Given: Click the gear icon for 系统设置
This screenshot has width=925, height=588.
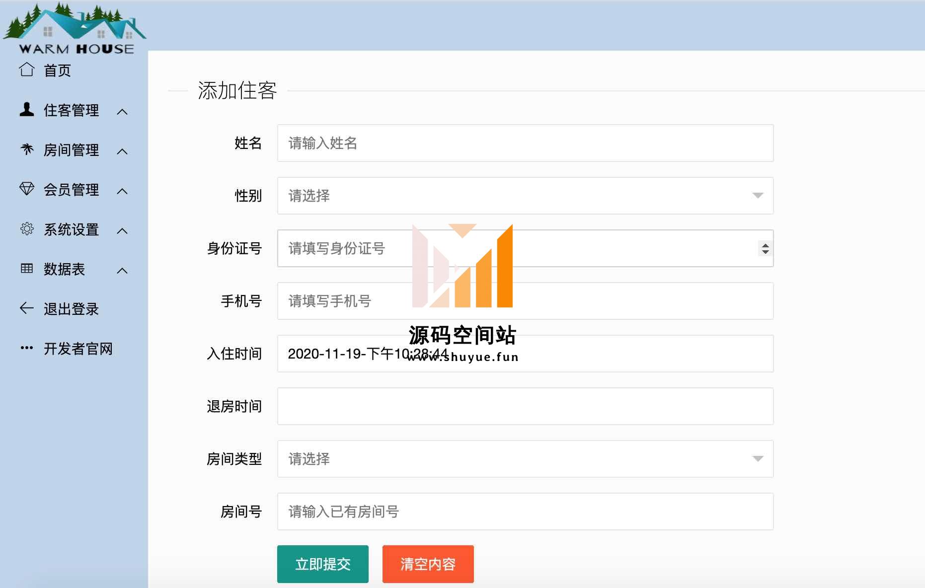Looking at the screenshot, I should tap(27, 228).
